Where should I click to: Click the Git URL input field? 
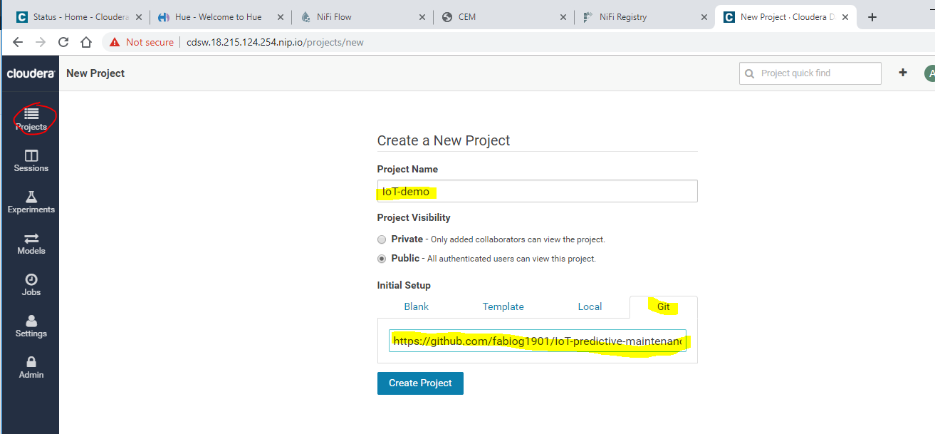click(x=538, y=341)
